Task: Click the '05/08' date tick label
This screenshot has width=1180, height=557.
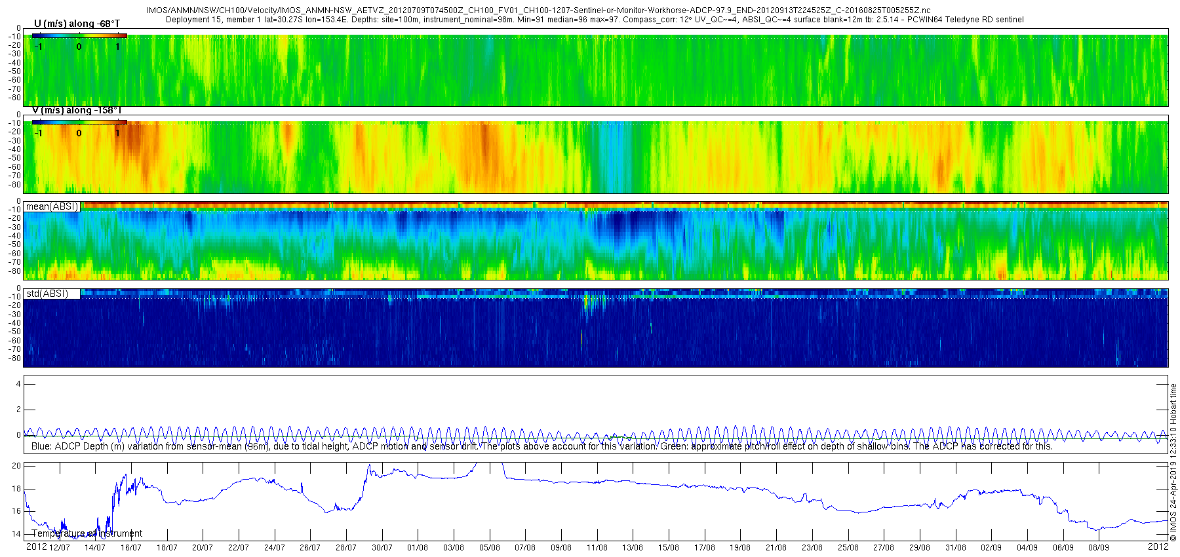Action: 490,548
